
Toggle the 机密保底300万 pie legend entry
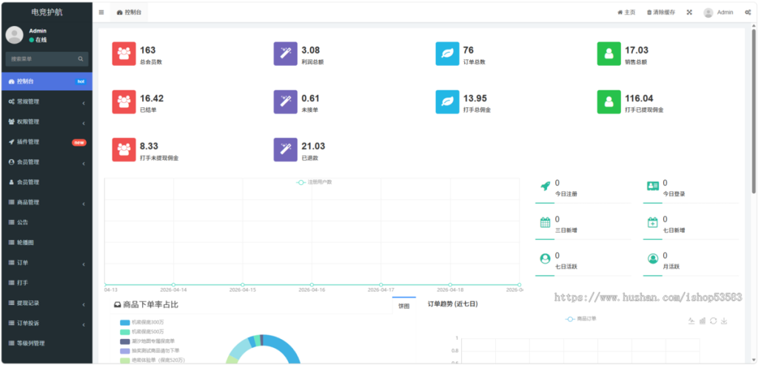coord(142,322)
